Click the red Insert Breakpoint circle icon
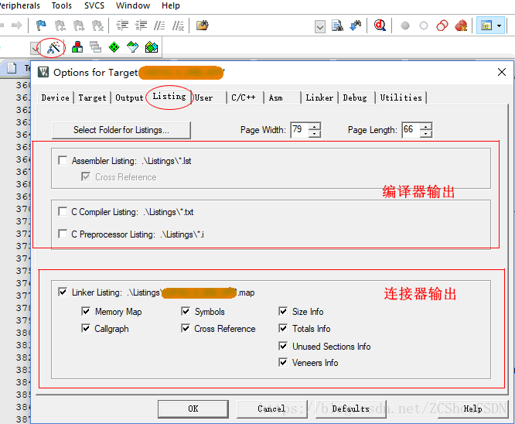The height and width of the screenshot is (424, 515). tap(404, 26)
